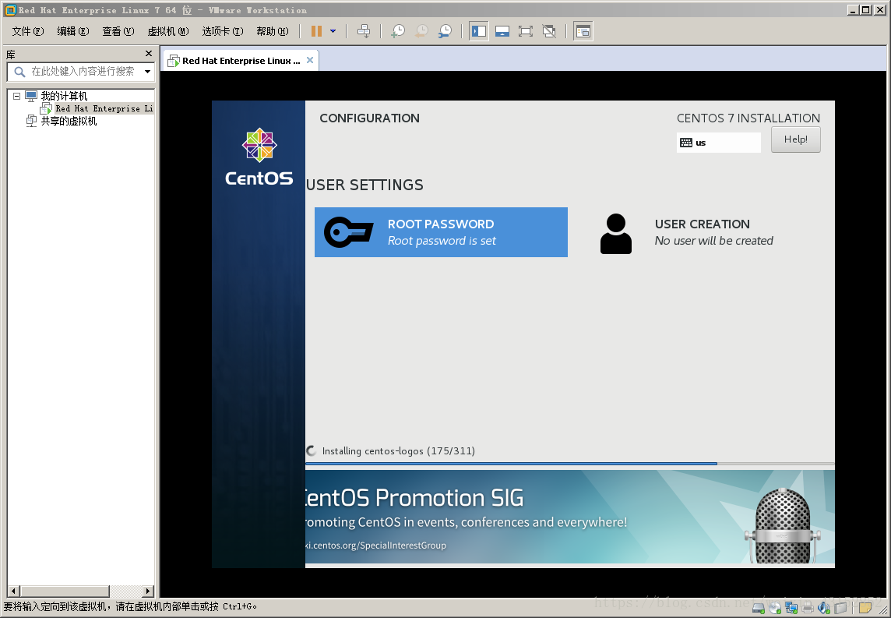Viewport: 891px width, 618px height.
Task: Click the 'CONFIGURATION' heading text
Action: coord(369,118)
